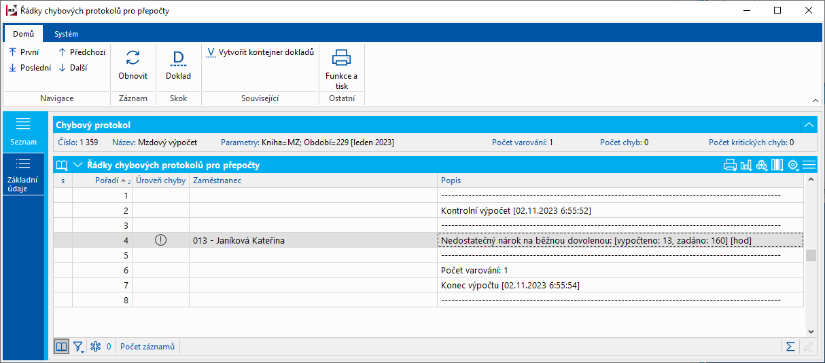
Task: Click the Počet kritických chyb: 0 field
Action: [x=751, y=142]
